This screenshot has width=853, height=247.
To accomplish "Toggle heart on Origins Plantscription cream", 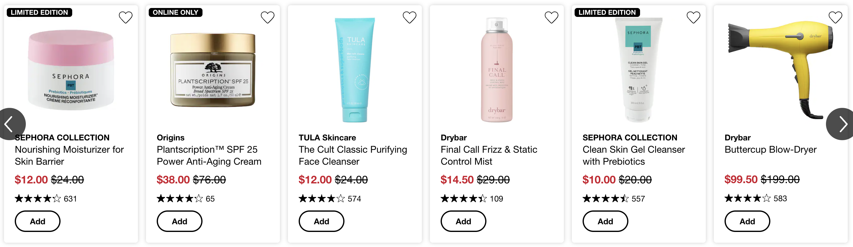I will pyautogui.click(x=268, y=17).
